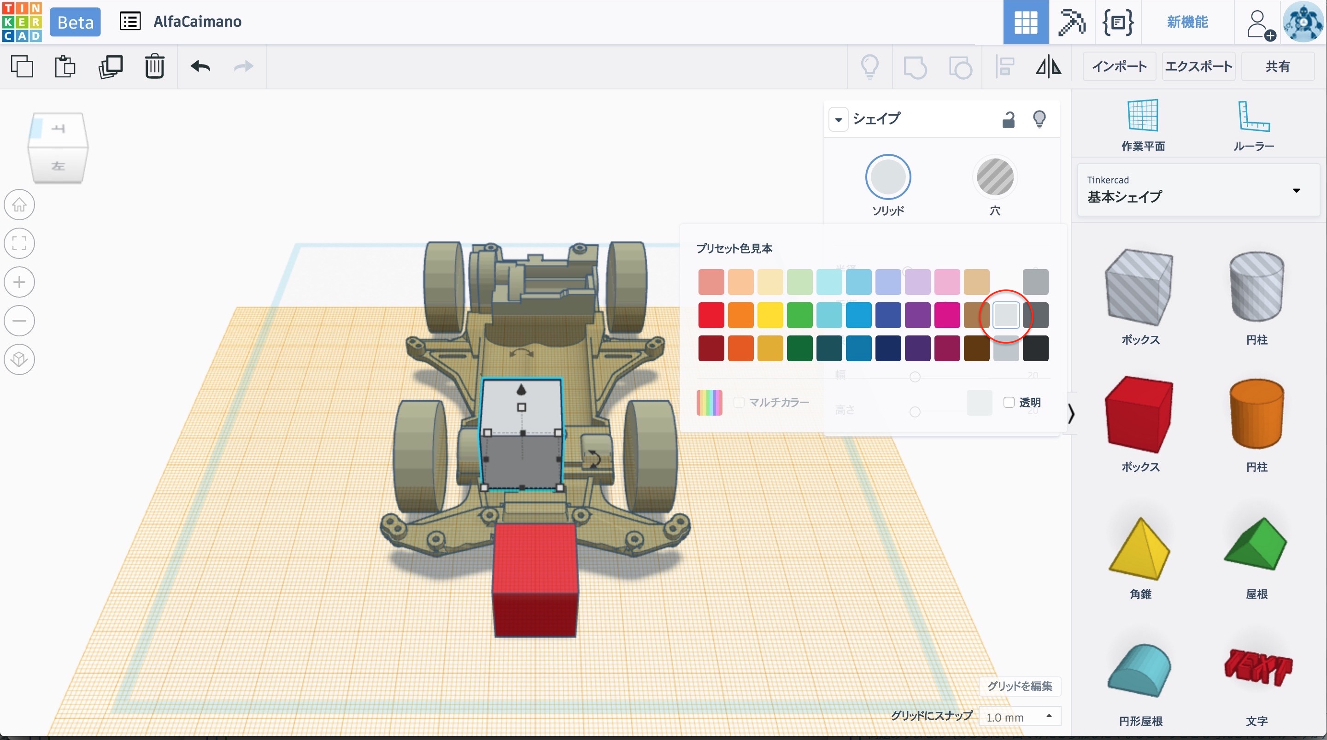This screenshot has width=1327, height=740.
Task: Toggle the shape lock icon
Action: coord(1008,119)
